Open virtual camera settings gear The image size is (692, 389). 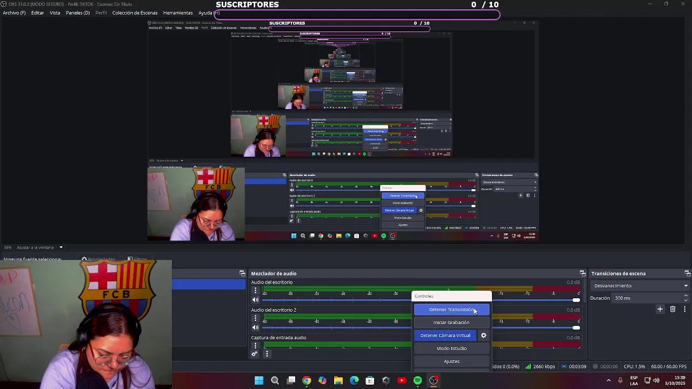pos(484,336)
